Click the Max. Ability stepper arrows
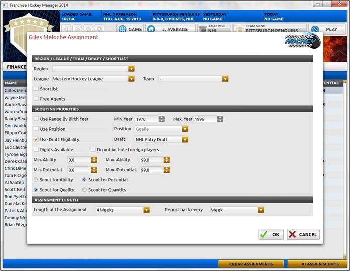Screen dimensions: 350x271 [167, 160]
